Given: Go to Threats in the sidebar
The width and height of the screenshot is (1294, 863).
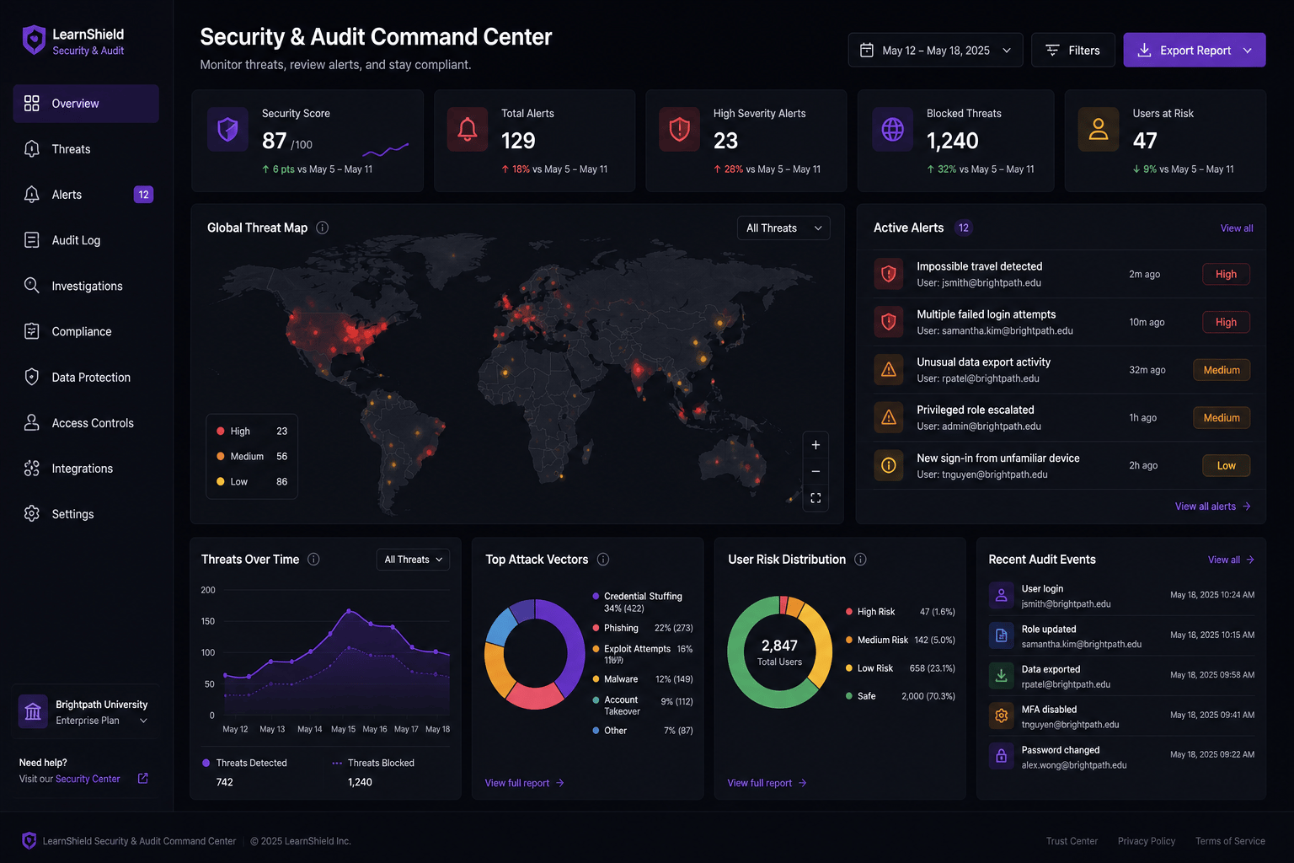Looking at the screenshot, I should 86,149.
